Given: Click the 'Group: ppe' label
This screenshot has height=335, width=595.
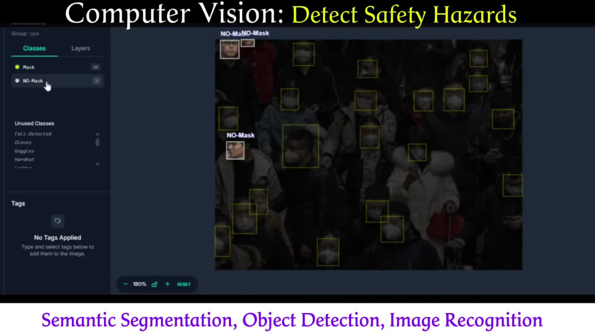Looking at the screenshot, I should 25,33.
